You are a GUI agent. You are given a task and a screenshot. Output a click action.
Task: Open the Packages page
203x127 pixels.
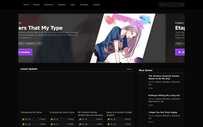(84, 5)
